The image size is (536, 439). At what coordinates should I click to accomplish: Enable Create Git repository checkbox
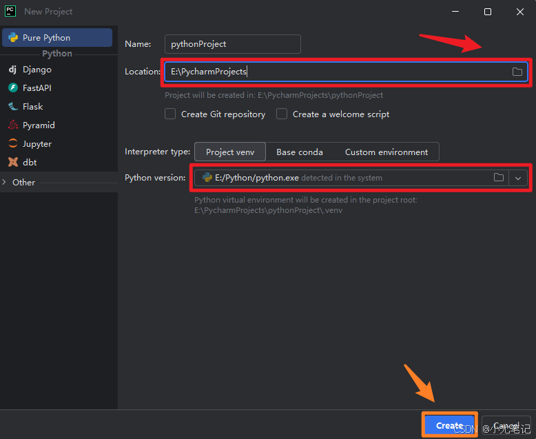coord(170,114)
